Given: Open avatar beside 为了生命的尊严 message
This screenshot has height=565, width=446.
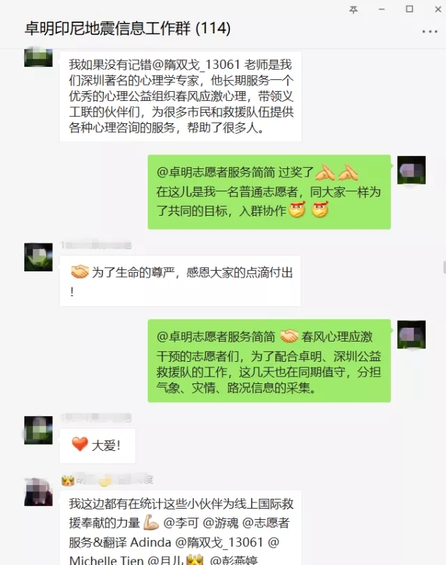Looking at the screenshot, I should [38, 257].
